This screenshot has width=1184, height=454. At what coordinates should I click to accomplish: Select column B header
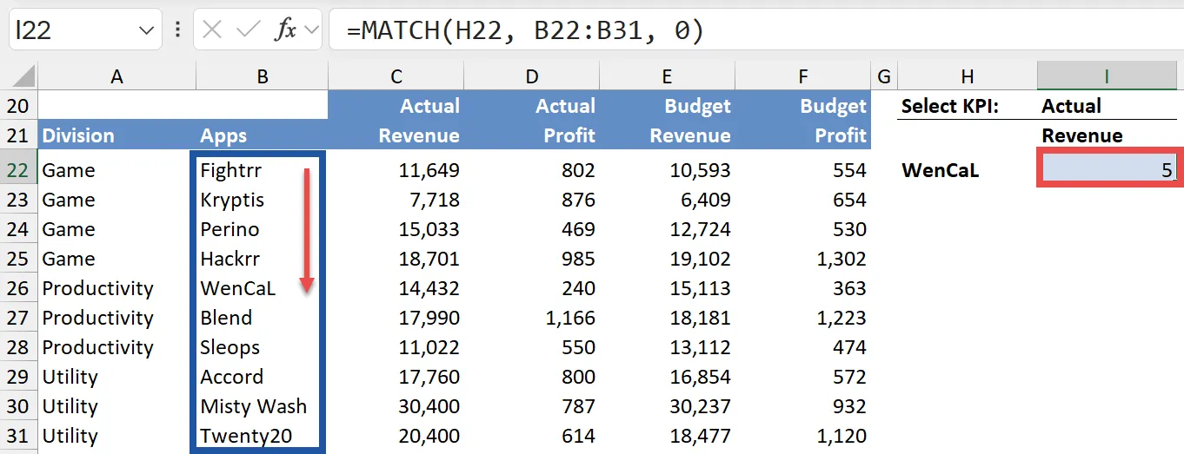pyautogui.click(x=262, y=76)
